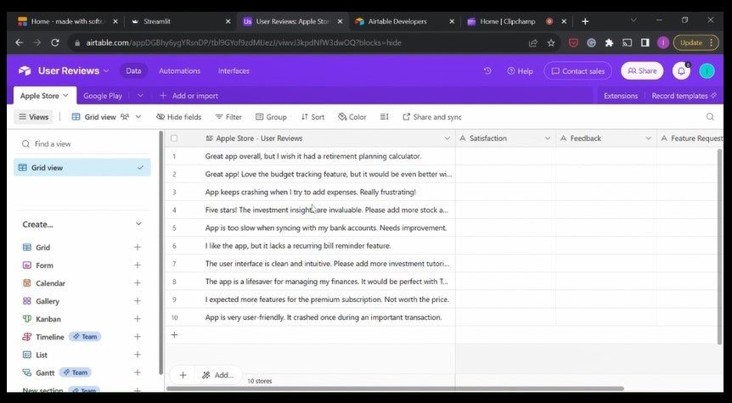
Task: Open the Sort menu
Action: coord(313,117)
